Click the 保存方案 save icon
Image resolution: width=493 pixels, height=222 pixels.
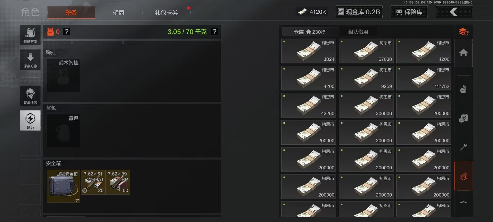click(30, 60)
